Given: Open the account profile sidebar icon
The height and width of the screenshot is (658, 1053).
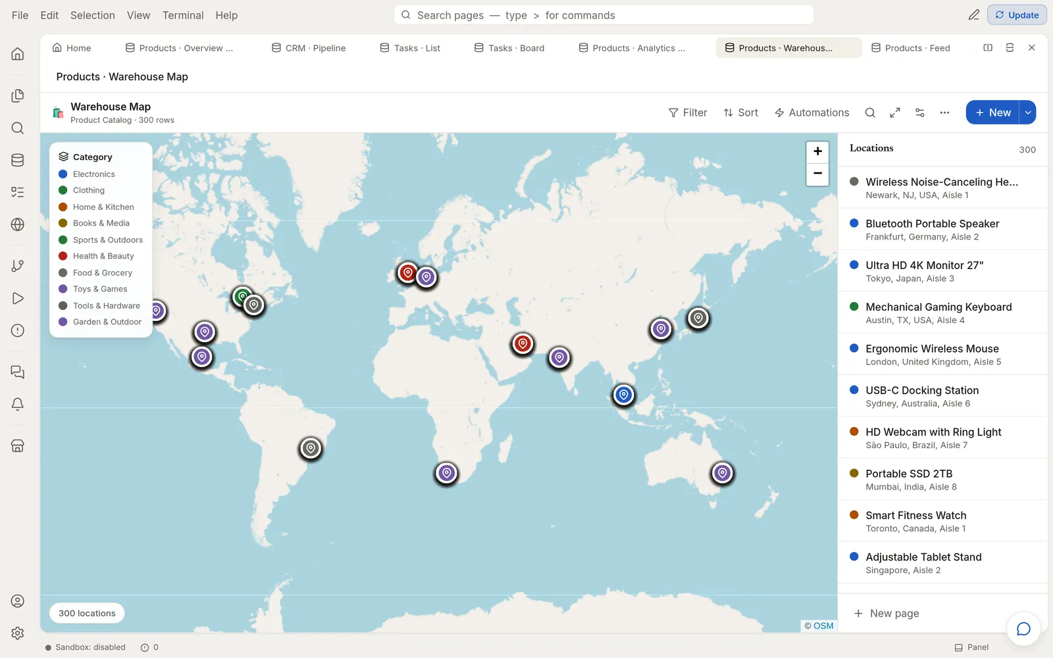Looking at the screenshot, I should [x=18, y=601].
